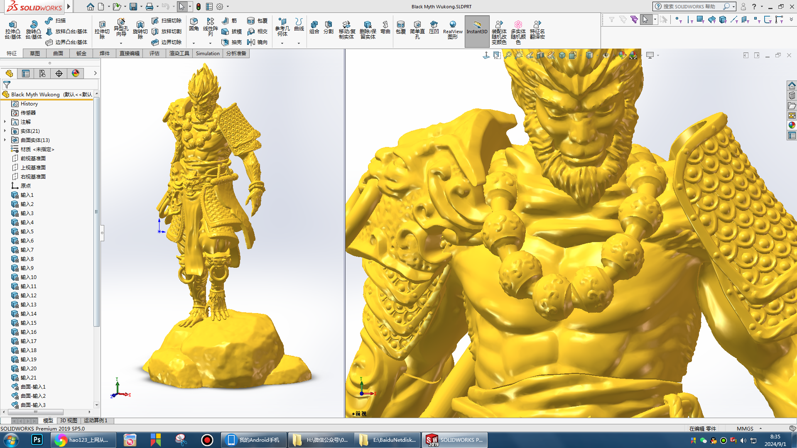
Task: Select the 筋 rib tool
Action: 229,20
